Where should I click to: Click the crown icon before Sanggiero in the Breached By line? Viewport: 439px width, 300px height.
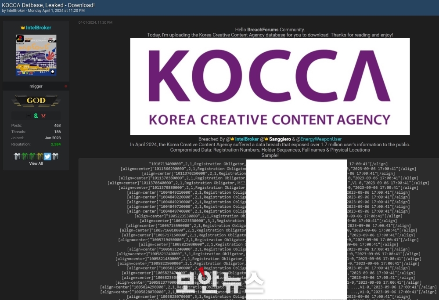tap(266, 139)
